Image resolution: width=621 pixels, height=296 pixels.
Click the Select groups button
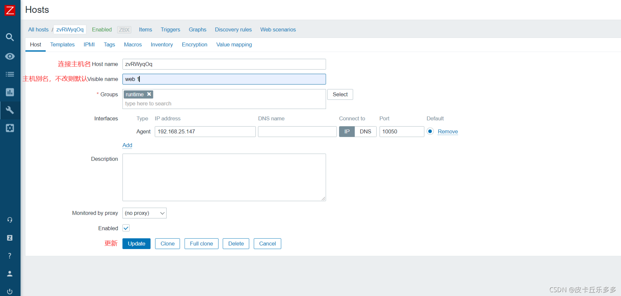340,94
